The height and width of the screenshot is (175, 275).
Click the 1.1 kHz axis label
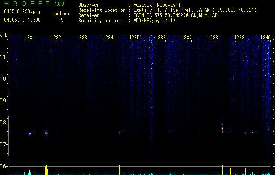pos(3,57)
